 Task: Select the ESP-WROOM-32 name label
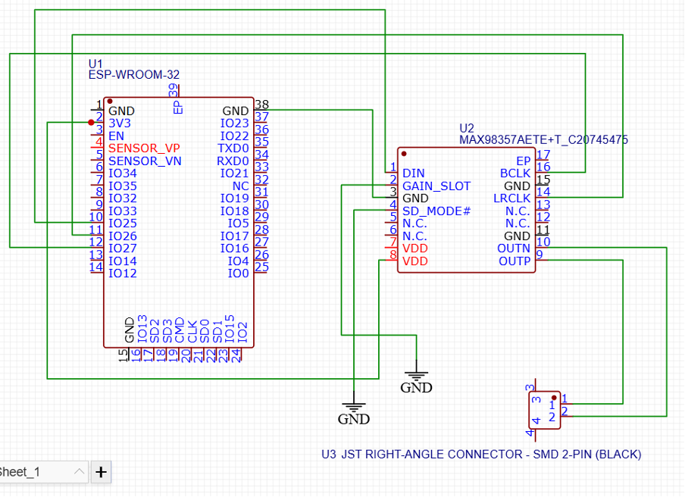pyautogui.click(x=133, y=74)
